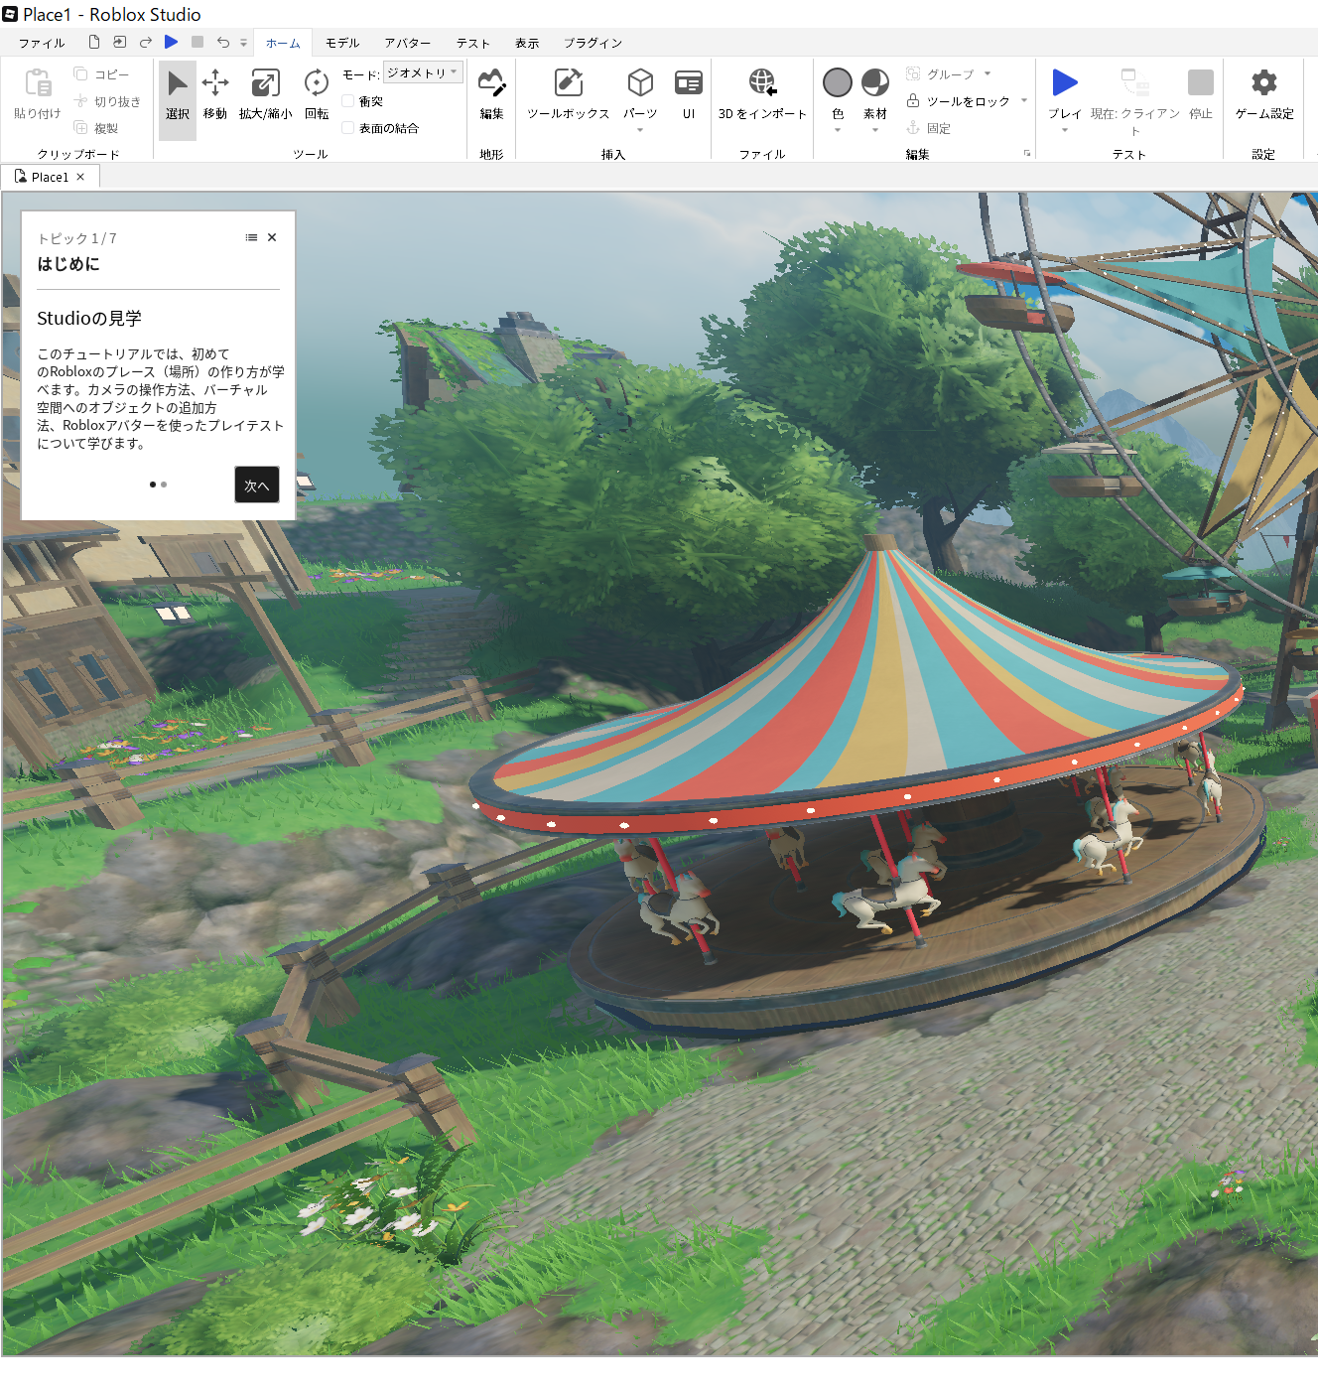The image size is (1318, 1389).
Task: Click the 切り抜き (Cut) scissors icon
Action: point(81,100)
